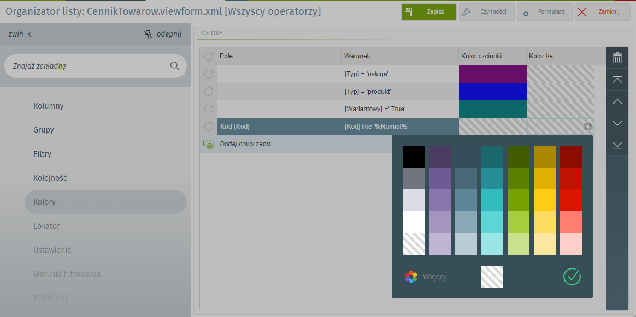This screenshot has height=317, width=636.
Task: Click the trash delete icon in right toolbar
Action: [x=617, y=58]
